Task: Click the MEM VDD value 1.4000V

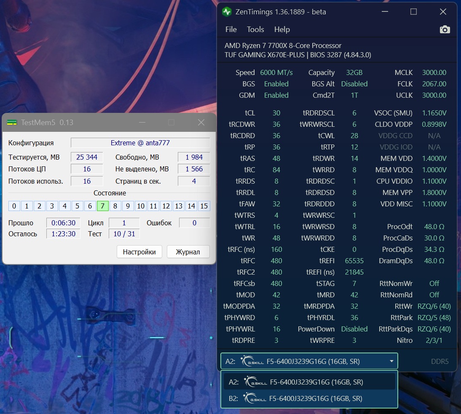Action: point(434,158)
